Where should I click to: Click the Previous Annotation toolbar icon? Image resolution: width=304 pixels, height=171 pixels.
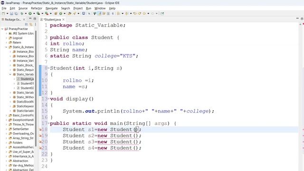[127, 14]
